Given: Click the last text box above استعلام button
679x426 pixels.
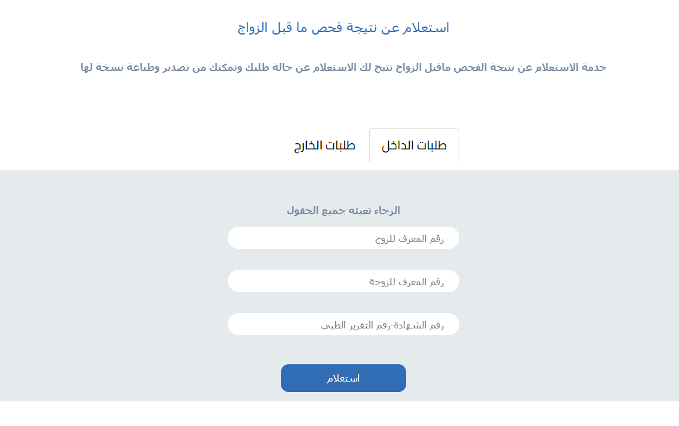Looking at the screenshot, I should (343, 325).
